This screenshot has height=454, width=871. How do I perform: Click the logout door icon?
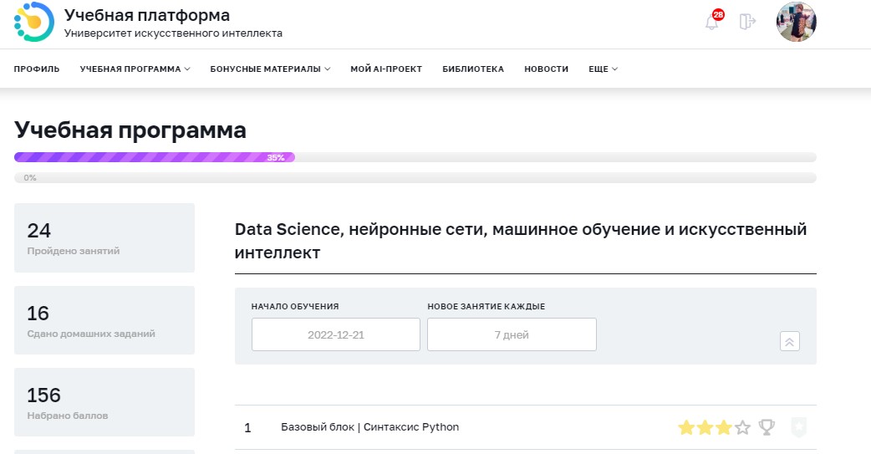pyautogui.click(x=747, y=22)
